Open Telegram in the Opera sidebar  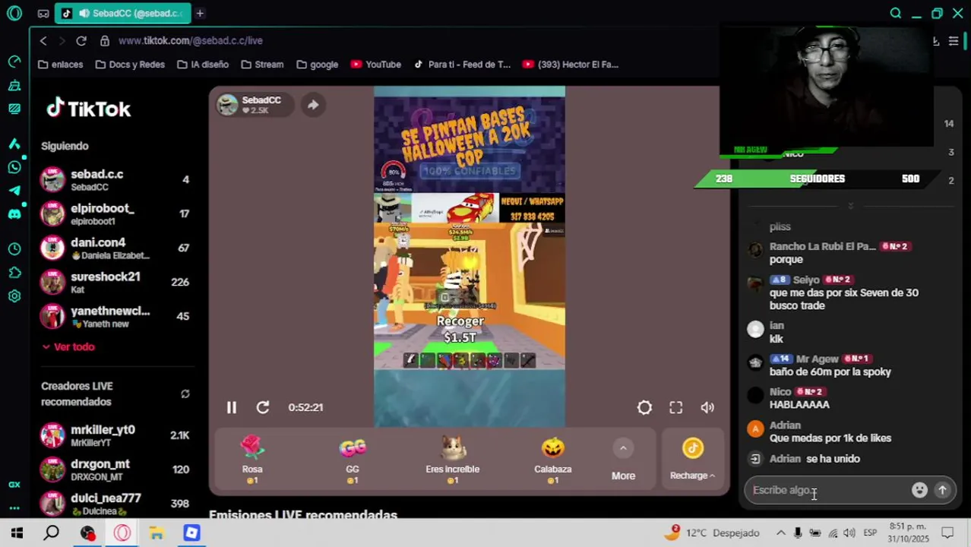pyautogui.click(x=14, y=191)
